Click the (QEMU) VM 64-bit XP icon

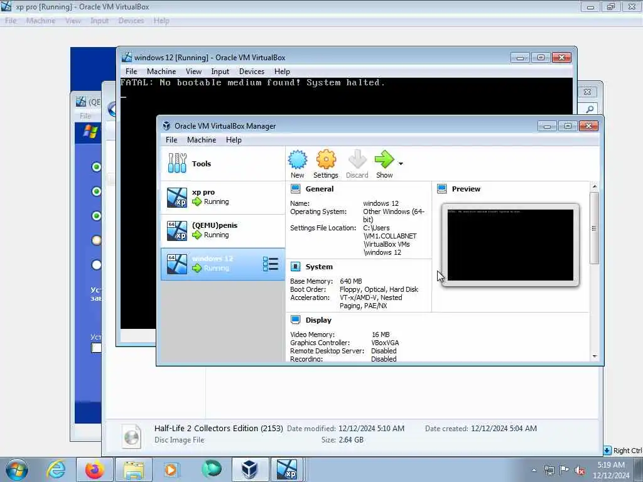(176, 230)
